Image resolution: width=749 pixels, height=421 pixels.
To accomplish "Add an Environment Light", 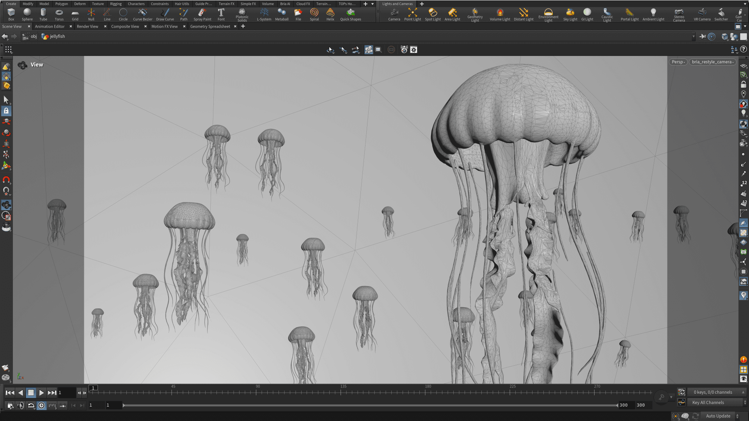I will click(548, 15).
